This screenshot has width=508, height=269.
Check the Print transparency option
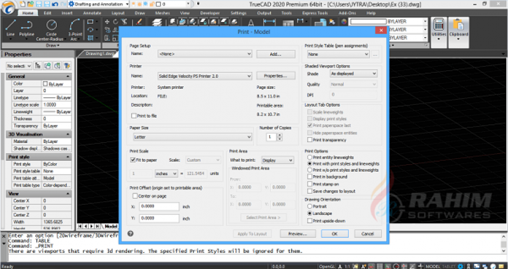point(309,140)
